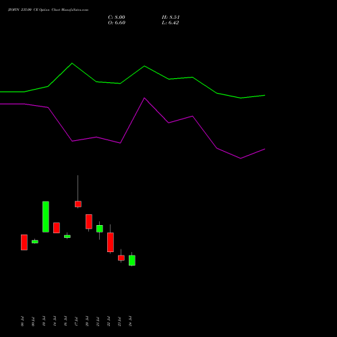Click the '24 Jul' date axis label
The width and height of the screenshot is (337, 337).
pos(130,321)
